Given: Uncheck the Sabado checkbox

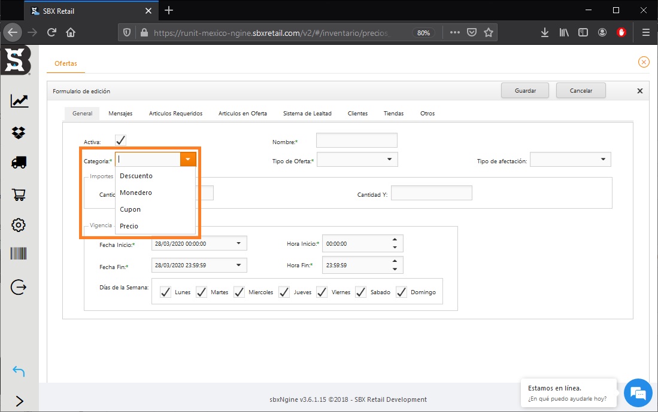Looking at the screenshot, I should (x=361, y=292).
